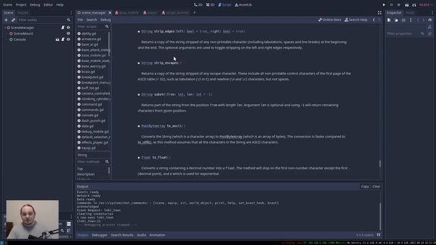Switch to the Import dock tab
Image resolution: width=436 pixels, height=245 pixels.
(x=22, y=13)
